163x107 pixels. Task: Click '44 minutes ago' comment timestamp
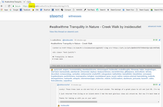pos(76,85)
